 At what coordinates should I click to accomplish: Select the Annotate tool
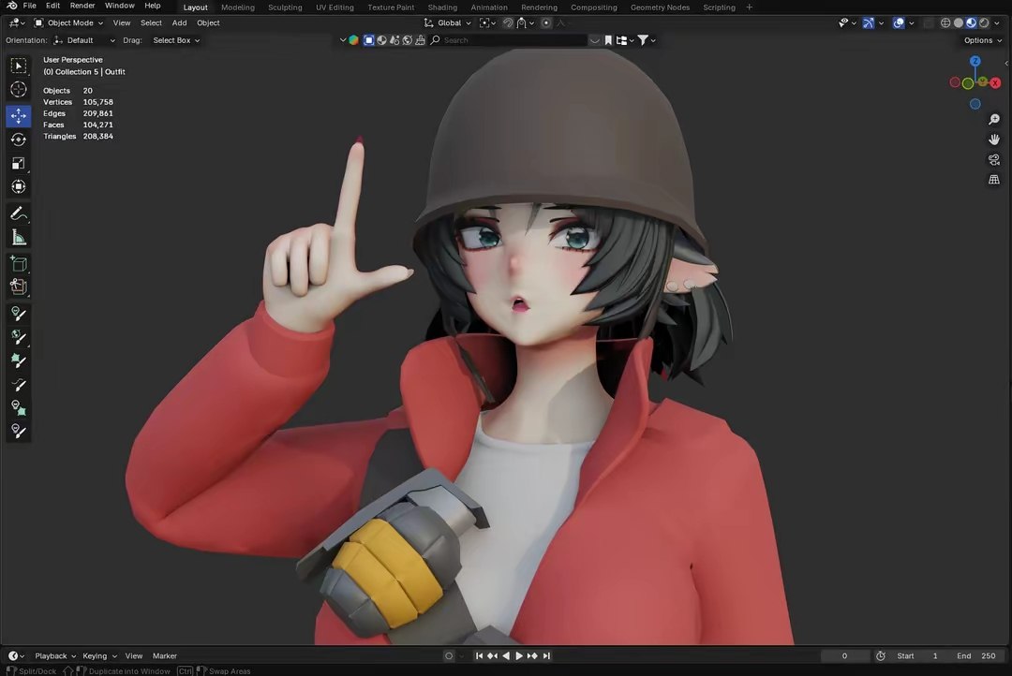(x=18, y=213)
